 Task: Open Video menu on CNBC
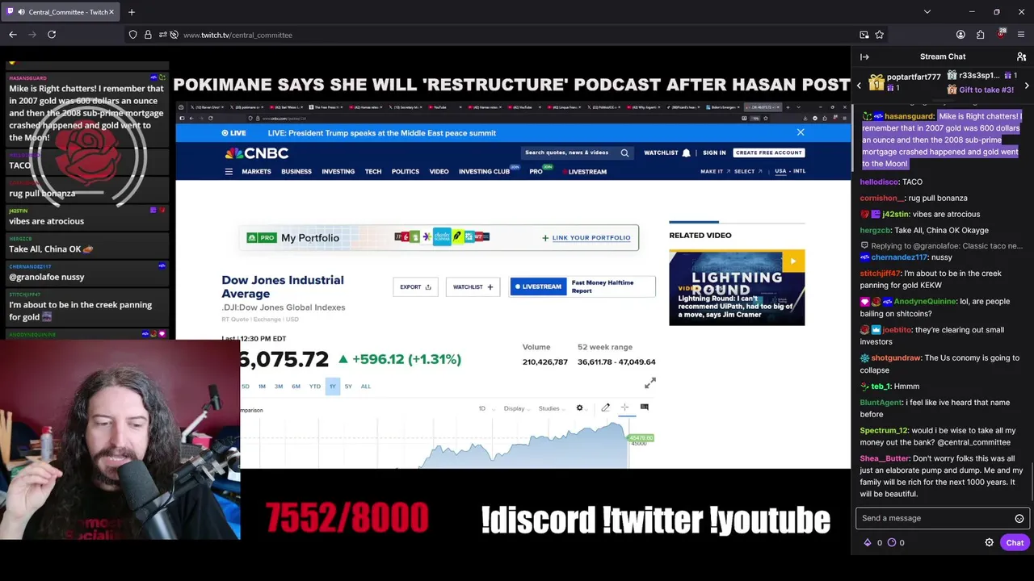[439, 172]
